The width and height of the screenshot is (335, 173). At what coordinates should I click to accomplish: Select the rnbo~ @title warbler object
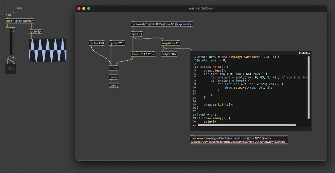[x=20, y=21]
